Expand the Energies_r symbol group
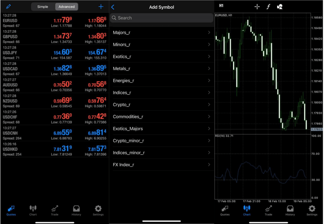The width and height of the screenshot is (324, 224). point(162,81)
